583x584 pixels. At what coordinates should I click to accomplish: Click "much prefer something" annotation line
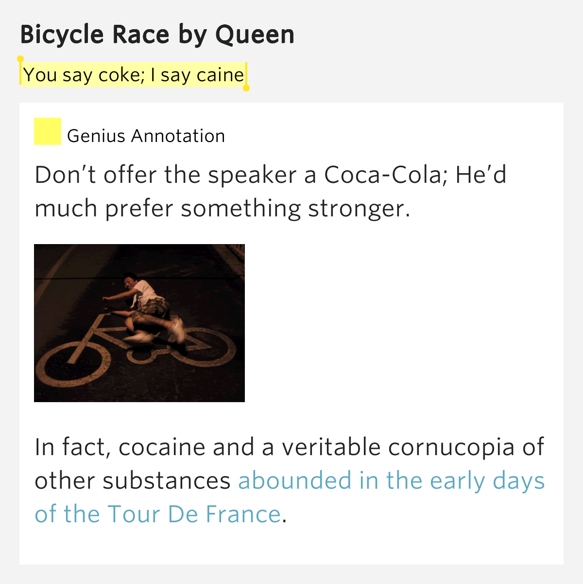pyautogui.click(x=168, y=209)
